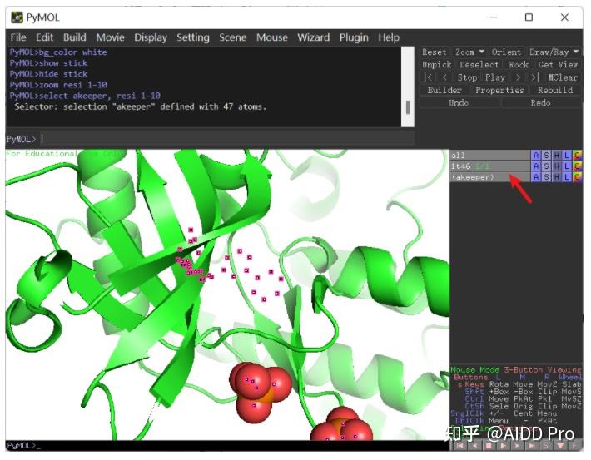Open the File menu

[x=18, y=37]
